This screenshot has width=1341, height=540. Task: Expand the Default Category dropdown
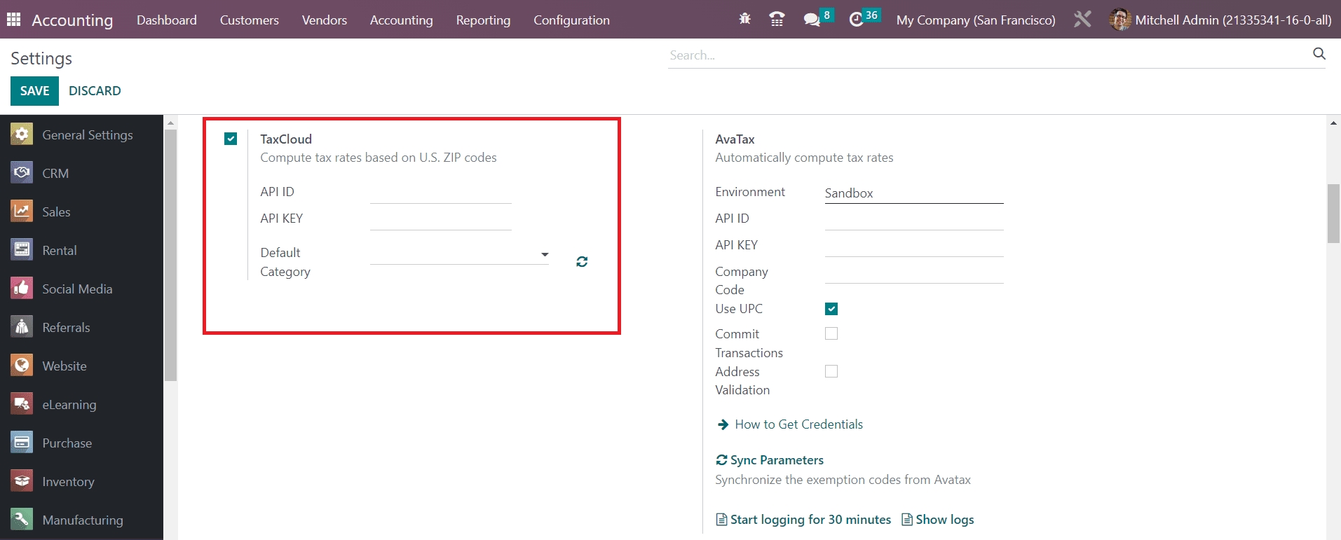tap(459, 254)
